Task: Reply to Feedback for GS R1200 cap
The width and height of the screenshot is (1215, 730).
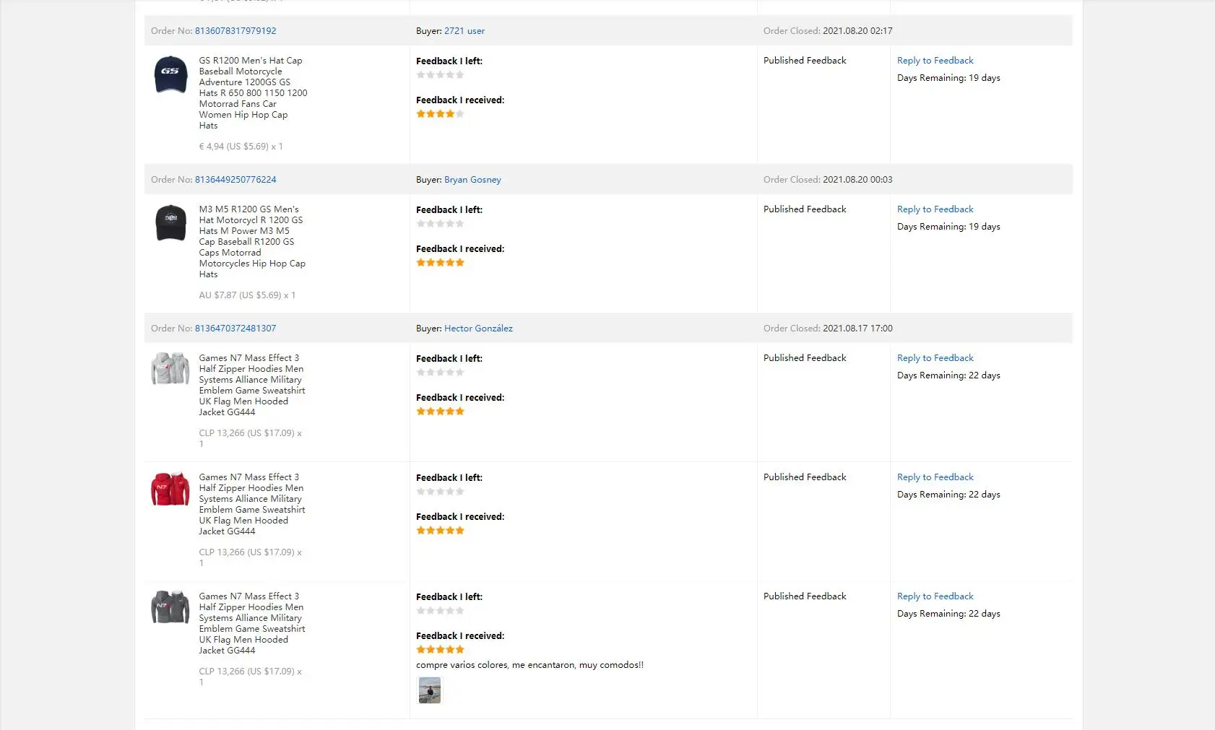Action: pos(935,61)
